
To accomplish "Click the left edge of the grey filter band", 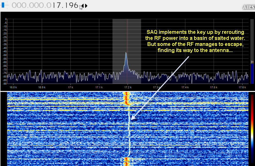I will 113,51.
